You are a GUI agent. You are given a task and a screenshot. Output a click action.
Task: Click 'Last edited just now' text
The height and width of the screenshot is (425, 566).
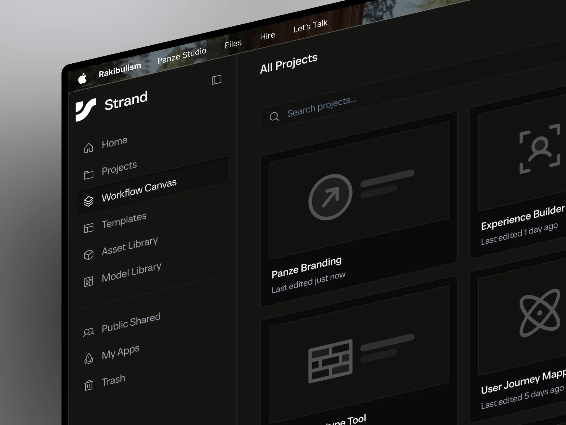(x=308, y=282)
